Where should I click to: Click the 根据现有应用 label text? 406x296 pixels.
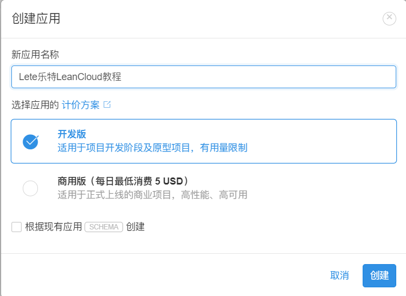pyautogui.click(x=53, y=227)
